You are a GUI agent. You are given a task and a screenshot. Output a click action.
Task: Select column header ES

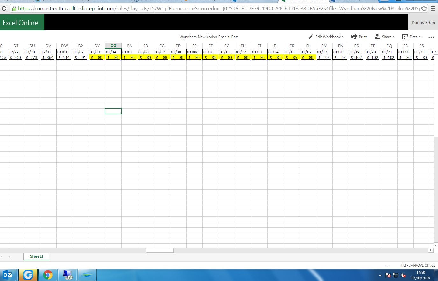point(422,46)
